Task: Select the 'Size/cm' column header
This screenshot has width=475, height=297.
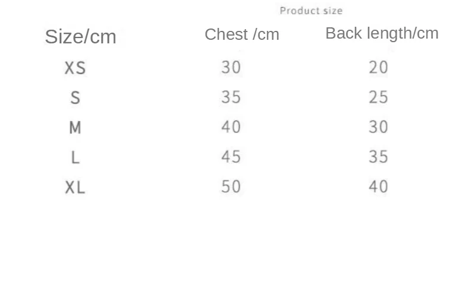Action: 81,37
